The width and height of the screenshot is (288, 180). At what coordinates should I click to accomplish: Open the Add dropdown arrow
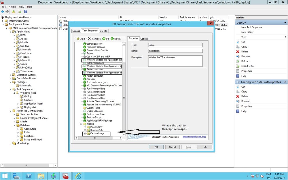(x=86, y=39)
